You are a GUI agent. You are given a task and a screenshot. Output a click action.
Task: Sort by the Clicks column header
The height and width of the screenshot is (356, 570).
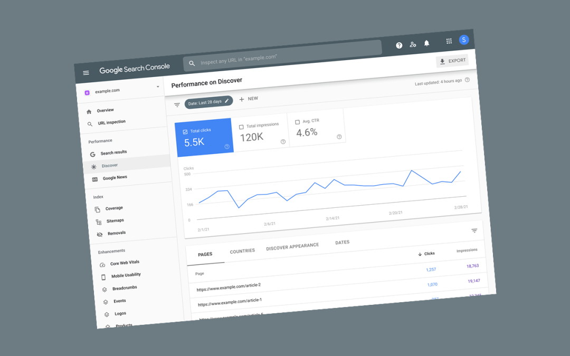(426, 254)
